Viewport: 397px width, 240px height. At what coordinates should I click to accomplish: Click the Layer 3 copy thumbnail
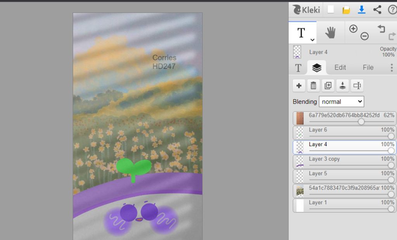pyautogui.click(x=300, y=162)
